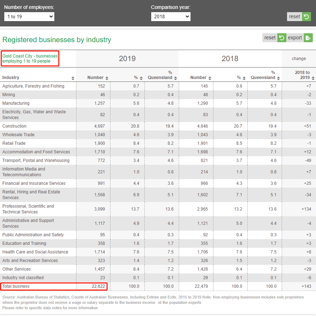The width and height of the screenshot is (316, 316).
Task: Click the -49 Transport change value
Action: click(308, 161)
